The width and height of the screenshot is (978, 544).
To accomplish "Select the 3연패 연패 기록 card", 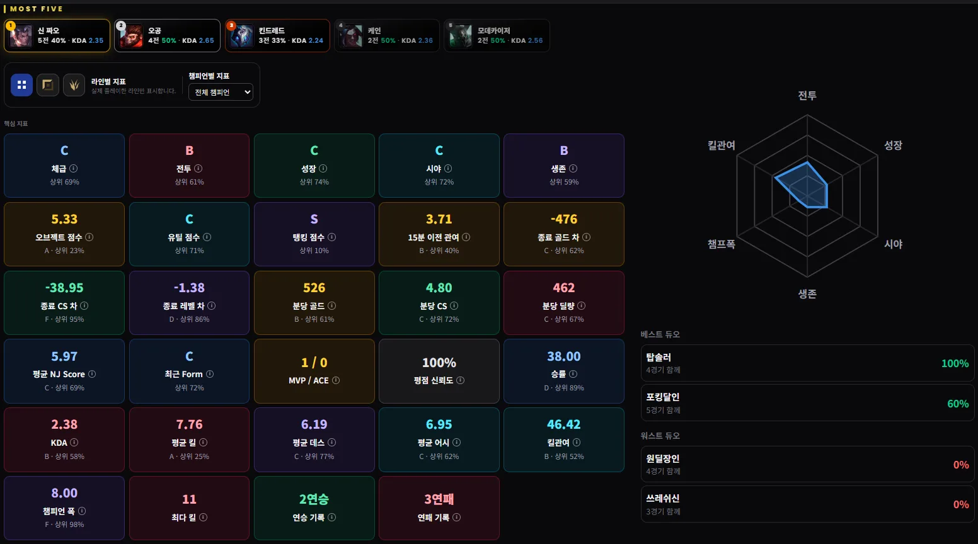I will [439, 508].
